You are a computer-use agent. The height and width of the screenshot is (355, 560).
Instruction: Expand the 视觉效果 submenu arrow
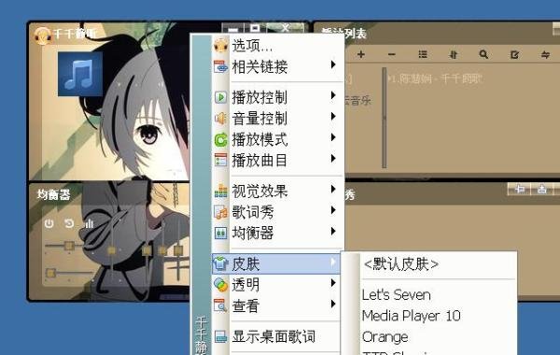click(333, 189)
